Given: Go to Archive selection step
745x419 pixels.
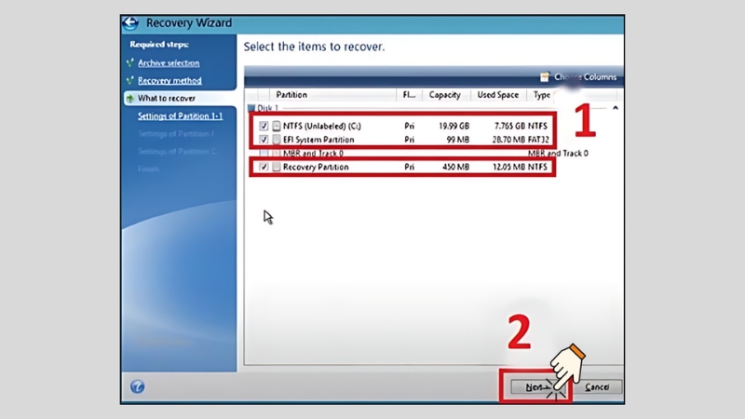Looking at the screenshot, I should 169,63.
